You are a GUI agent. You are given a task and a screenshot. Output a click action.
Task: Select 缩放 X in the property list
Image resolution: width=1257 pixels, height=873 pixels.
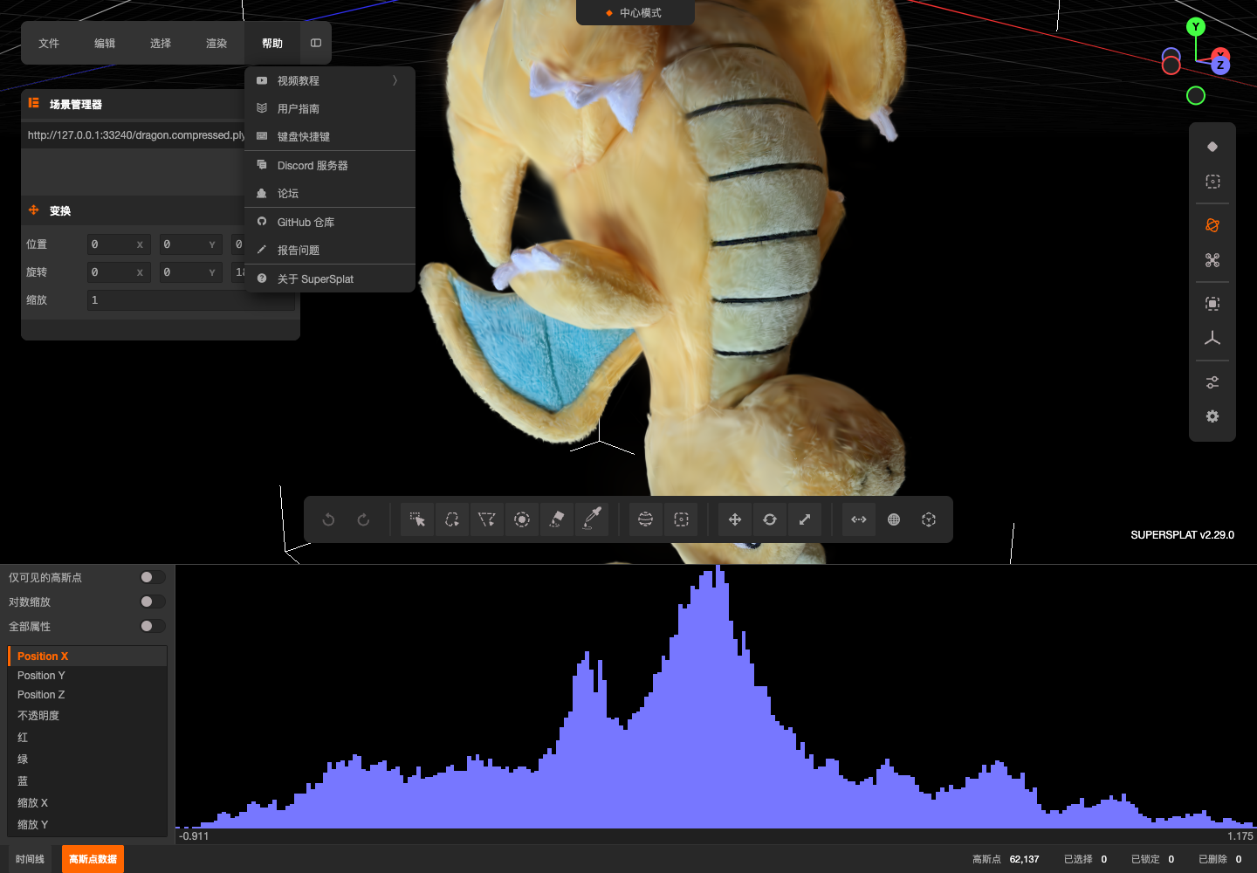[87, 802]
